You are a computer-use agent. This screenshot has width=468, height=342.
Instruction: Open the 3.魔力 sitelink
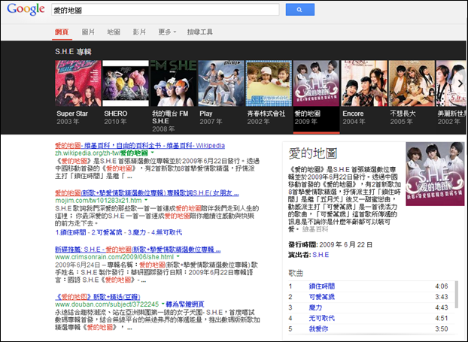pos(137,232)
